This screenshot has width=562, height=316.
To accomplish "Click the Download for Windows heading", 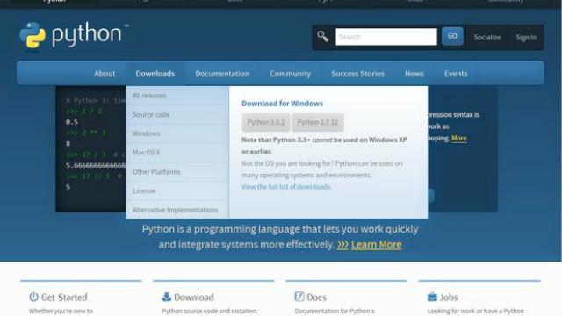I will point(282,104).
